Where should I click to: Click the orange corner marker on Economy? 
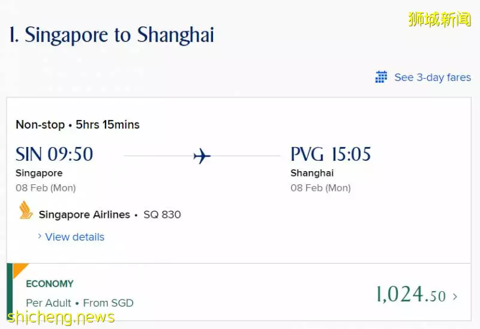pyautogui.click(x=19, y=268)
